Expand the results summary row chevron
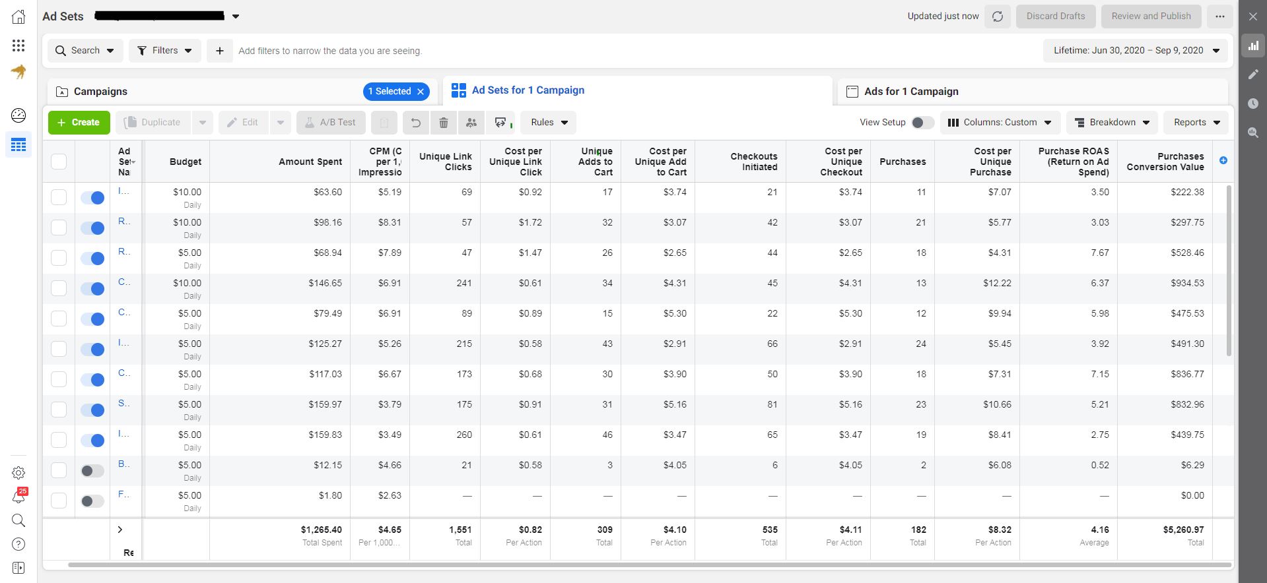This screenshot has height=583, width=1267. click(120, 530)
